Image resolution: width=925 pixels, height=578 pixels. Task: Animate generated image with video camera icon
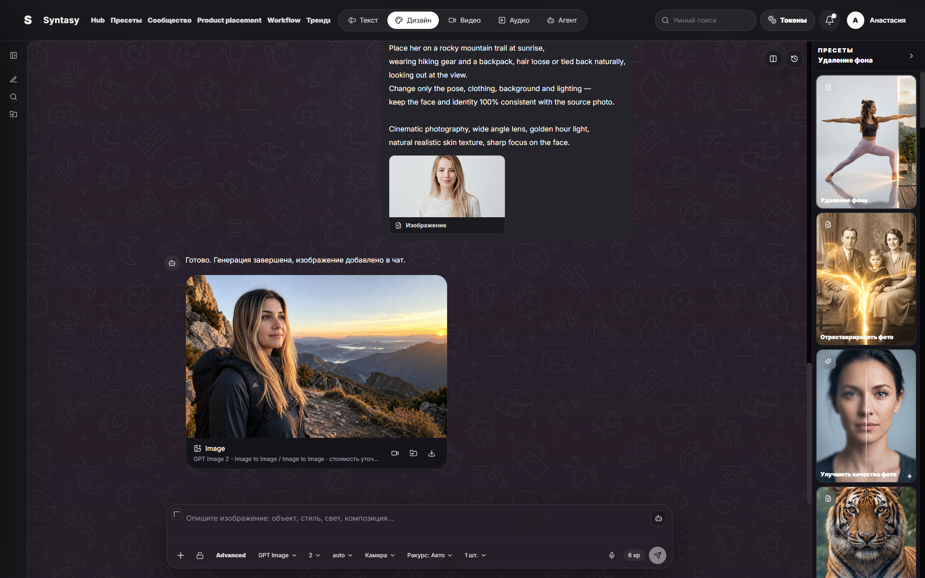(x=395, y=453)
